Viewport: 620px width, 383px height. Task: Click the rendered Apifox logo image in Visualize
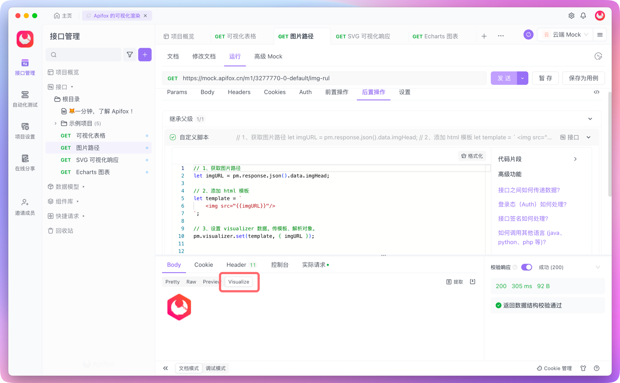(179, 307)
